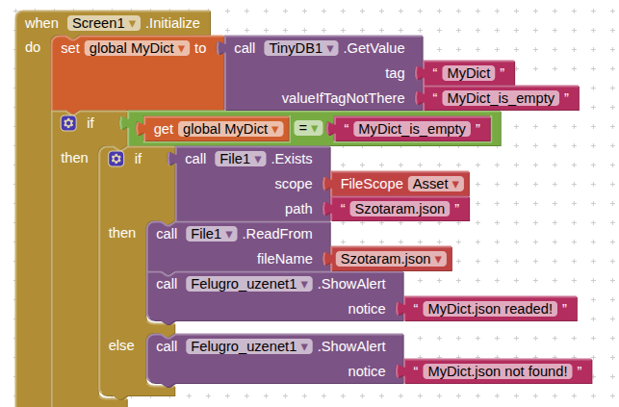Viewport: 619px width, 407px height.
Task: Edit the "MyDict" tag text field
Action: pyautogui.click(x=469, y=73)
